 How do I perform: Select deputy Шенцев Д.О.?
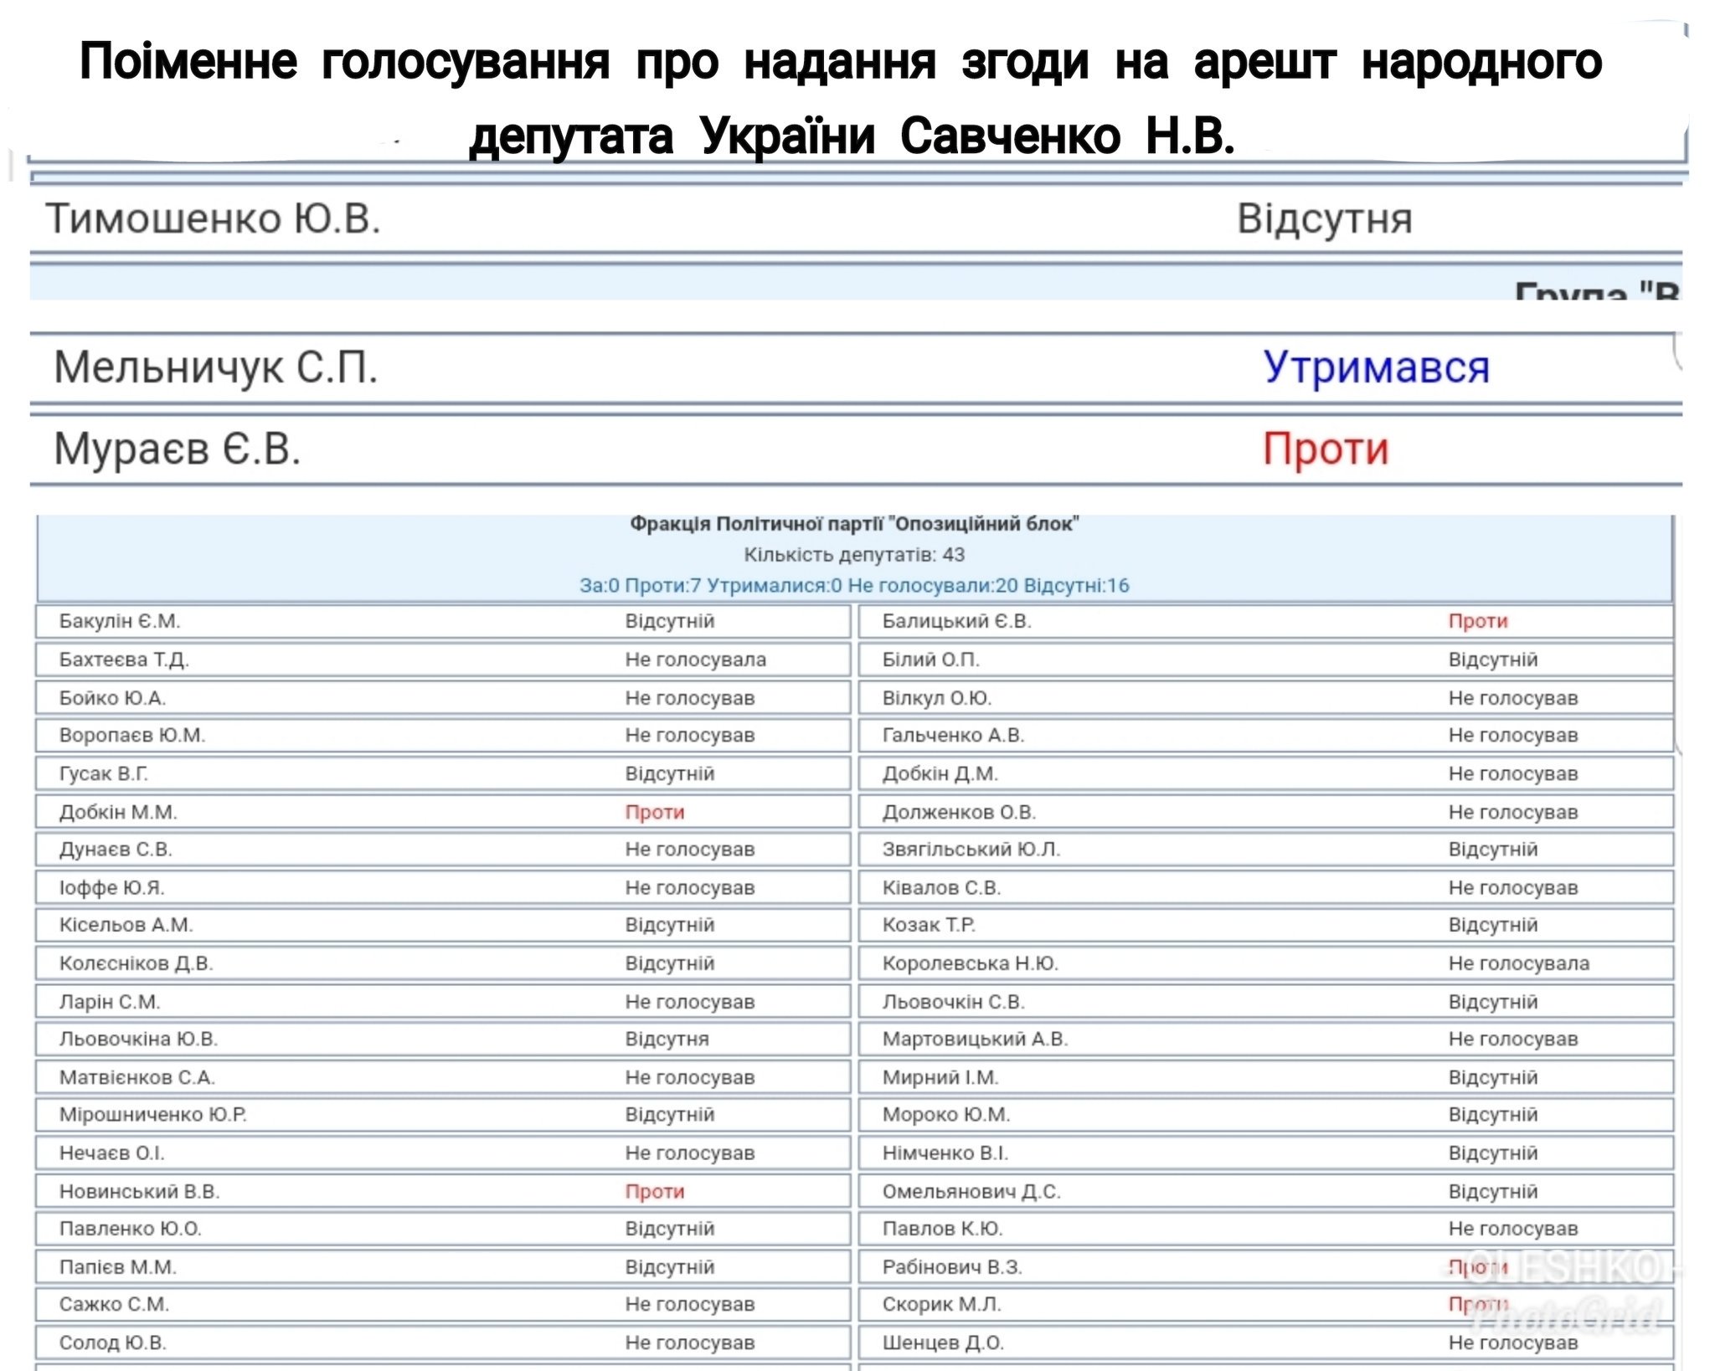click(x=943, y=1342)
